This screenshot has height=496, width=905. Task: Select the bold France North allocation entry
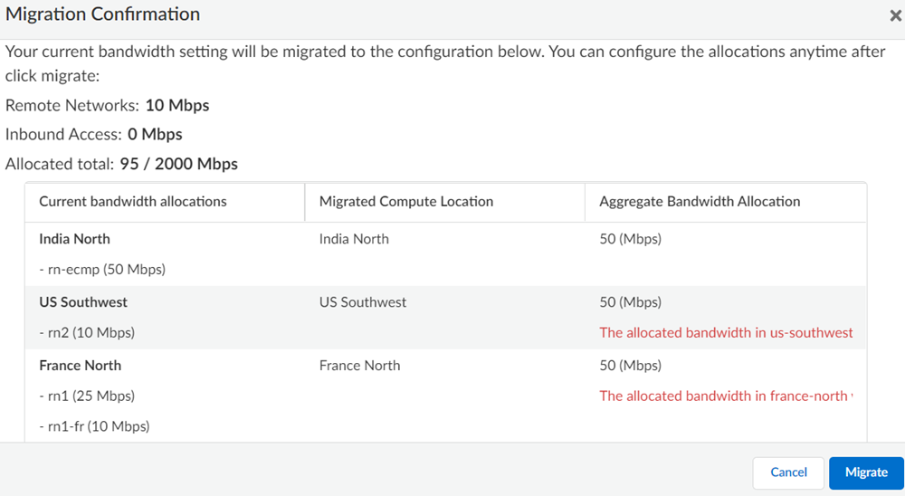click(x=80, y=366)
